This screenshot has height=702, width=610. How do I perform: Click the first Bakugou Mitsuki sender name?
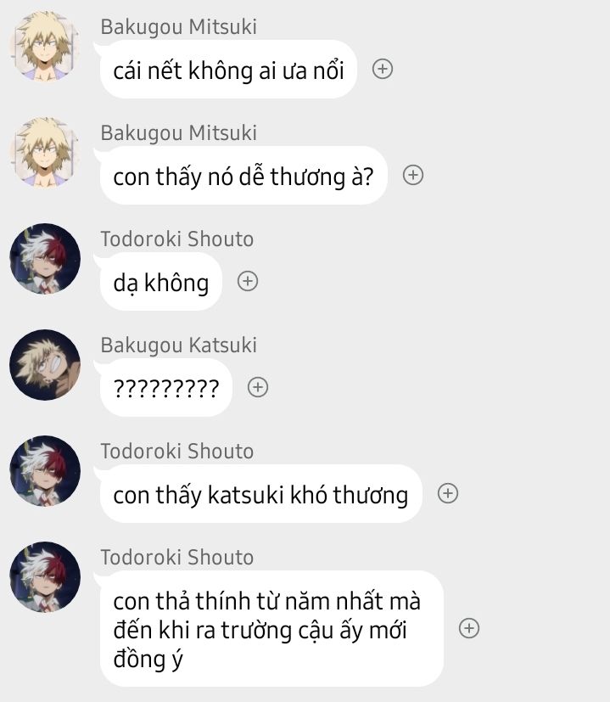pyautogui.click(x=178, y=27)
